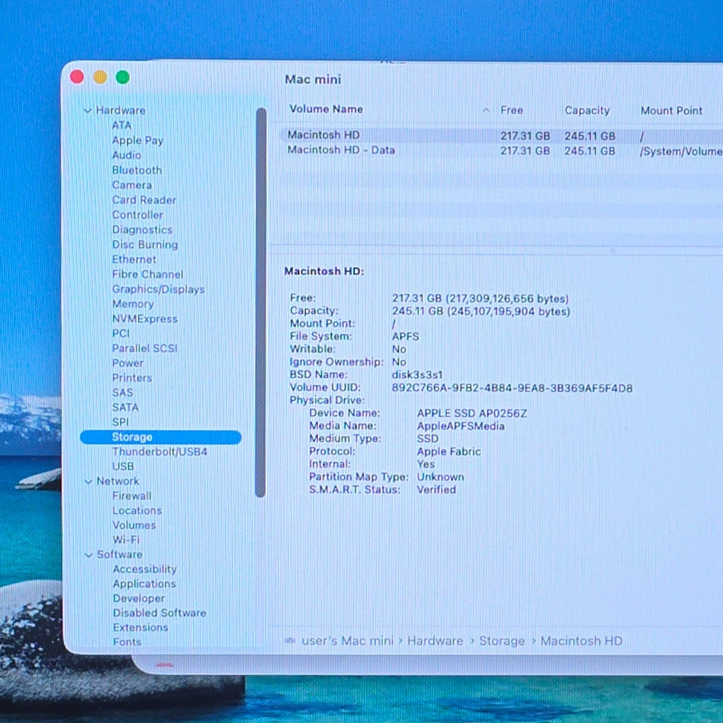The height and width of the screenshot is (723, 723).
Task: Select SATA in the sidebar
Action: (125, 407)
